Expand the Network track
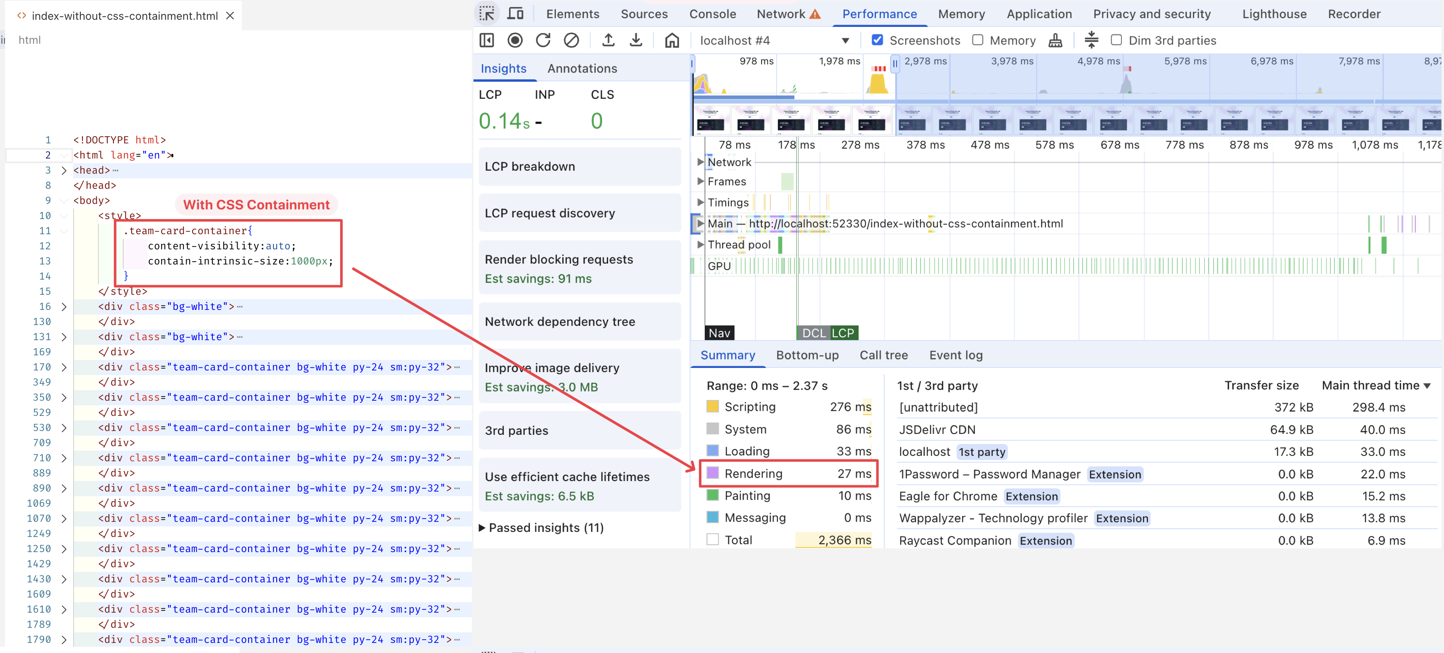Screen dimensions: 1444x653 [x=700, y=162]
